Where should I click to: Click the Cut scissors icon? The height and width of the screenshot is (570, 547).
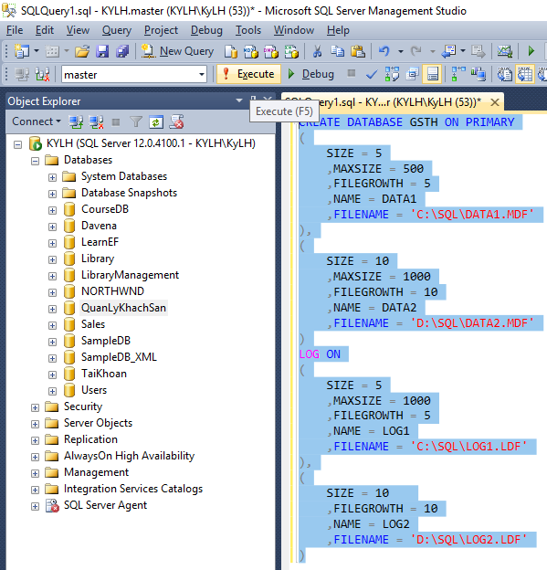pyautogui.click(x=317, y=51)
